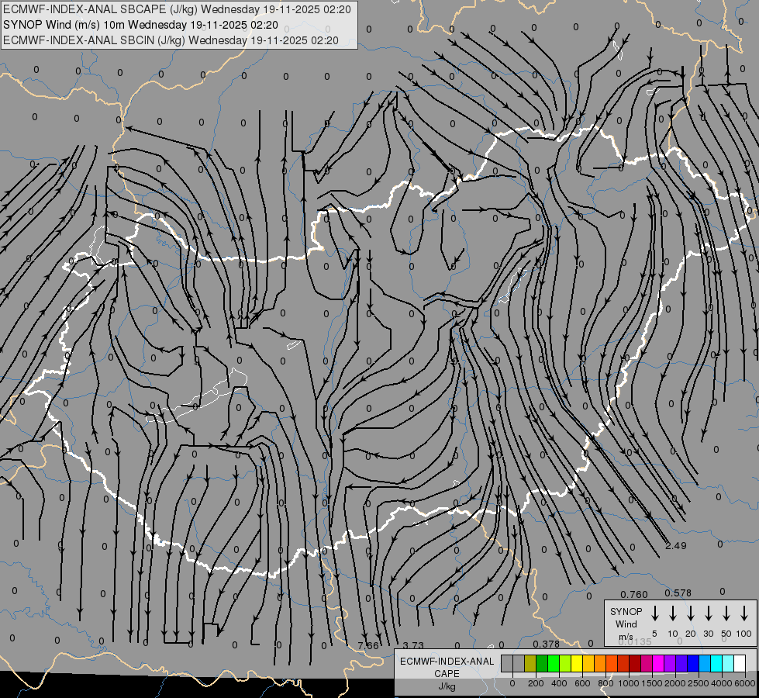Screen dimensions: 759x698
Task: Pick the dark green CAPE scale swatch
Action: coord(542,663)
